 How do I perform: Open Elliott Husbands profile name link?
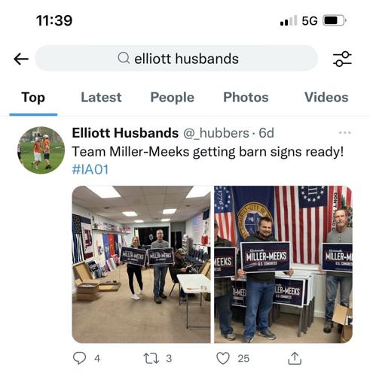click(125, 133)
